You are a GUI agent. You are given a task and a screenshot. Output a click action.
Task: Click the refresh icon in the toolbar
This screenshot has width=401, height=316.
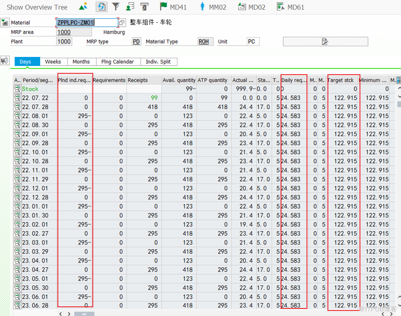(x=101, y=7)
